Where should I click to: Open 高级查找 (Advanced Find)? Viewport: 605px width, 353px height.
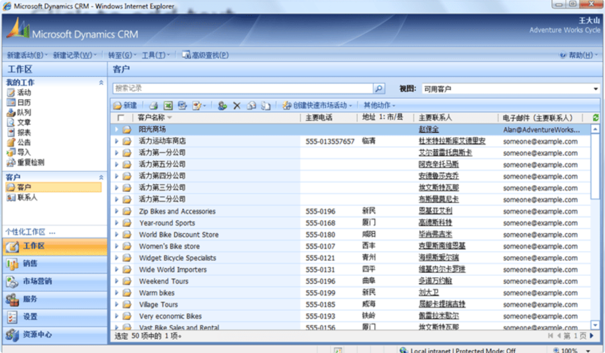tap(206, 55)
